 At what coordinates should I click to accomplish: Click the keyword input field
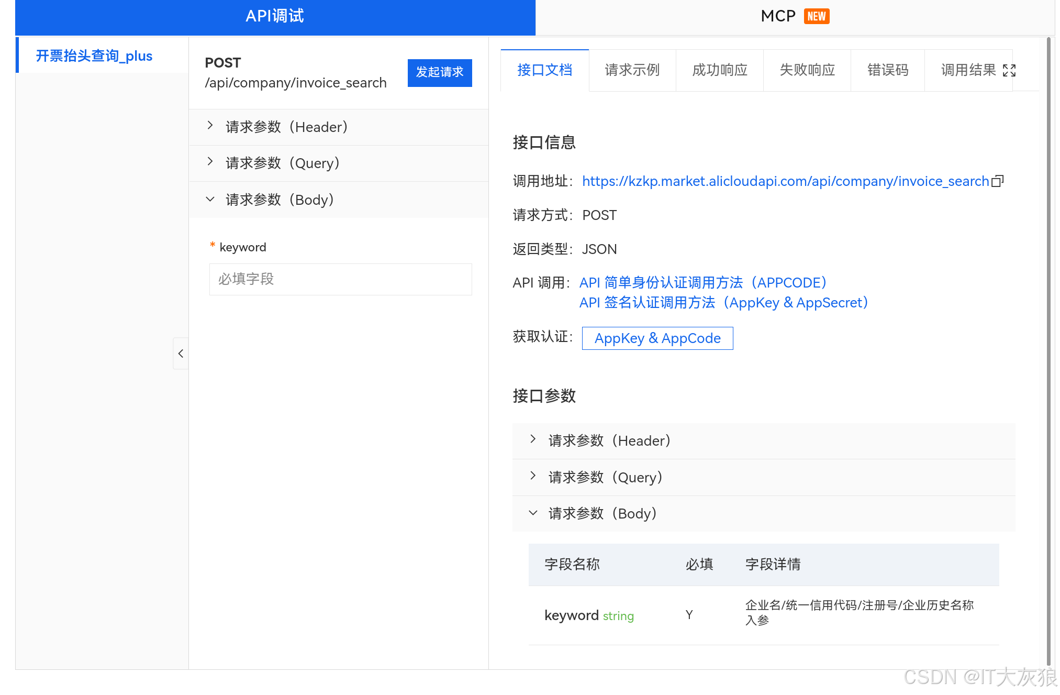[x=340, y=279]
